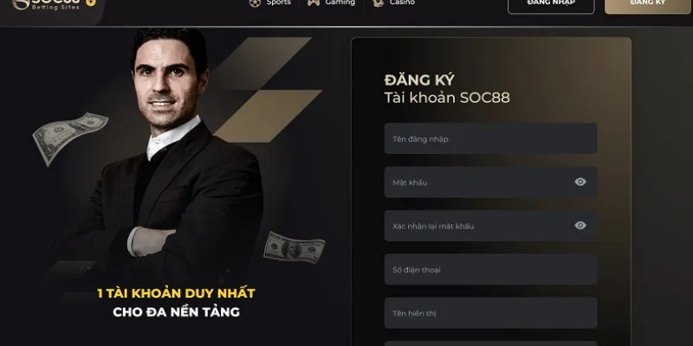693x346 pixels.
Task: Click the soccer ball Sports icon
Action: point(255,3)
